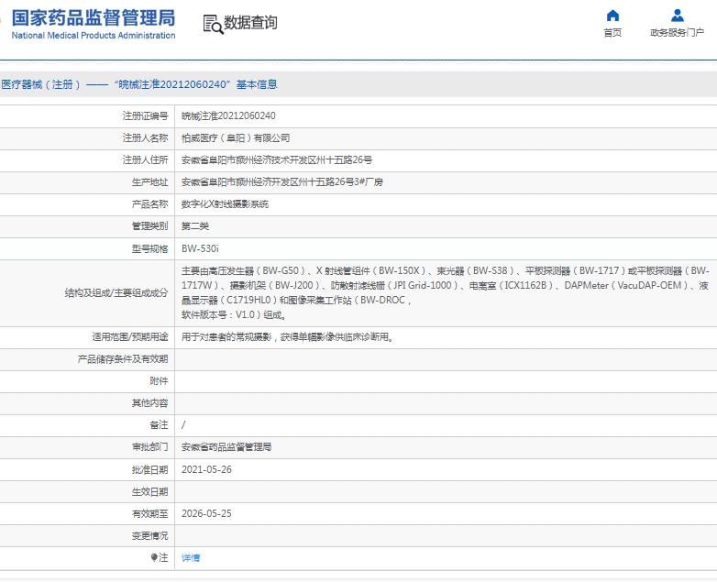Click the 审批部门 row label
This screenshot has height=582, width=717.
[x=150, y=447]
